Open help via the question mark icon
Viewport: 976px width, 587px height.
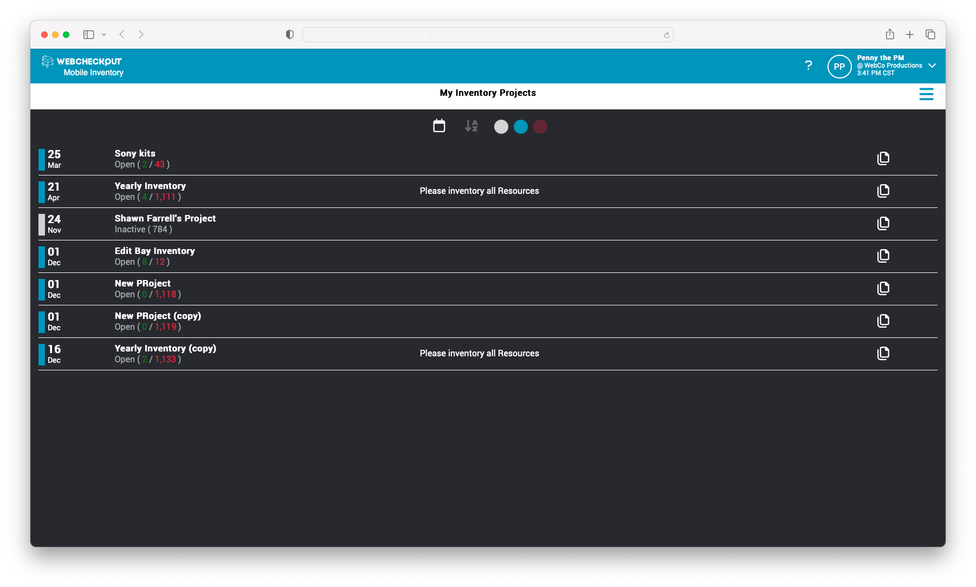tap(809, 65)
